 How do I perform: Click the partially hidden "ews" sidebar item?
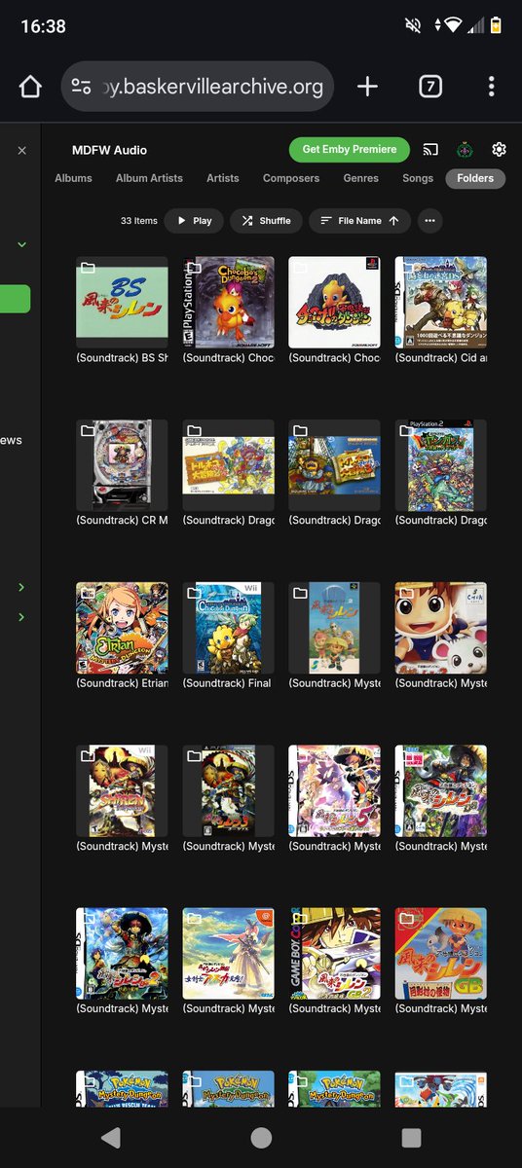pyautogui.click(x=12, y=440)
